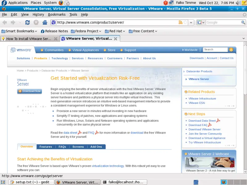Switch to the FAQs tab
This screenshot has width=247, height=185.
(62, 147)
